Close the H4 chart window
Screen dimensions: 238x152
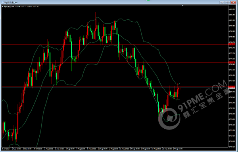tap(233, 2)
